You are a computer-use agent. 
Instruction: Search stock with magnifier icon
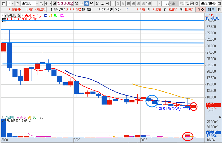click(x=41, y=3)
